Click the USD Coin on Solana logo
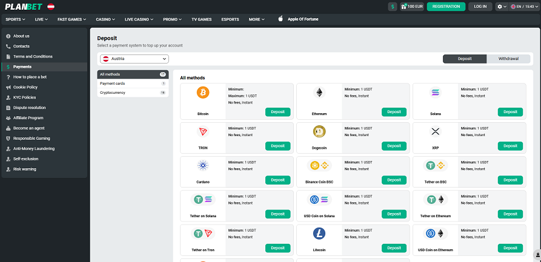Viewport: 541px width, 262px height. [x=319, y=199]
